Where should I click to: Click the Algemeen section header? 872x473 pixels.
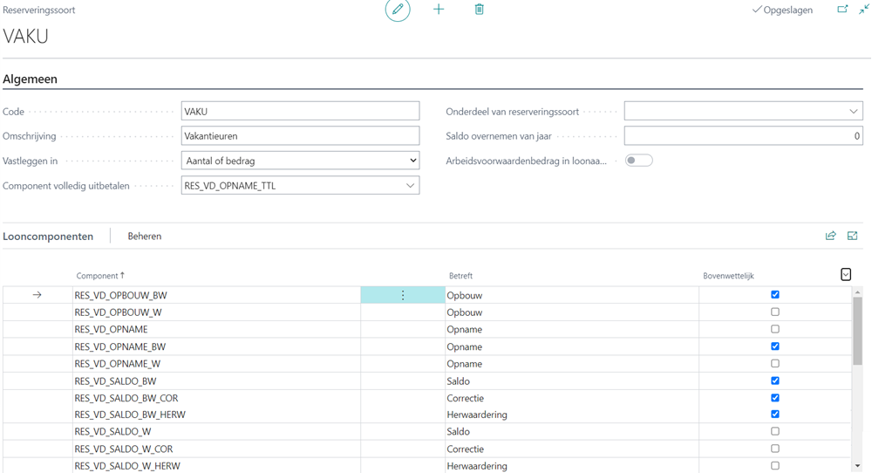(x=31, y=79)
